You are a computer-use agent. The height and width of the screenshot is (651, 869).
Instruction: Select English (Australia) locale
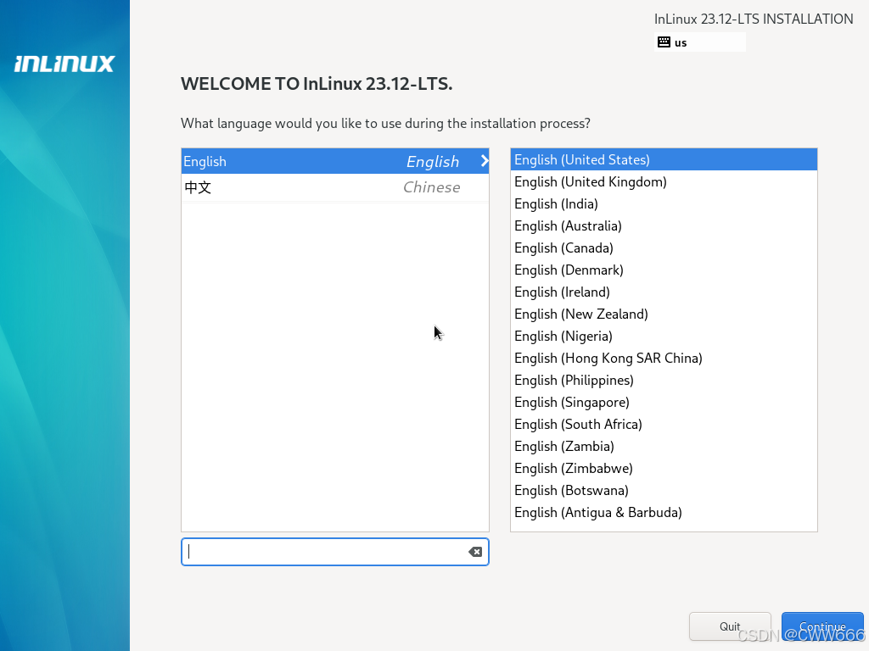point(568,225)
